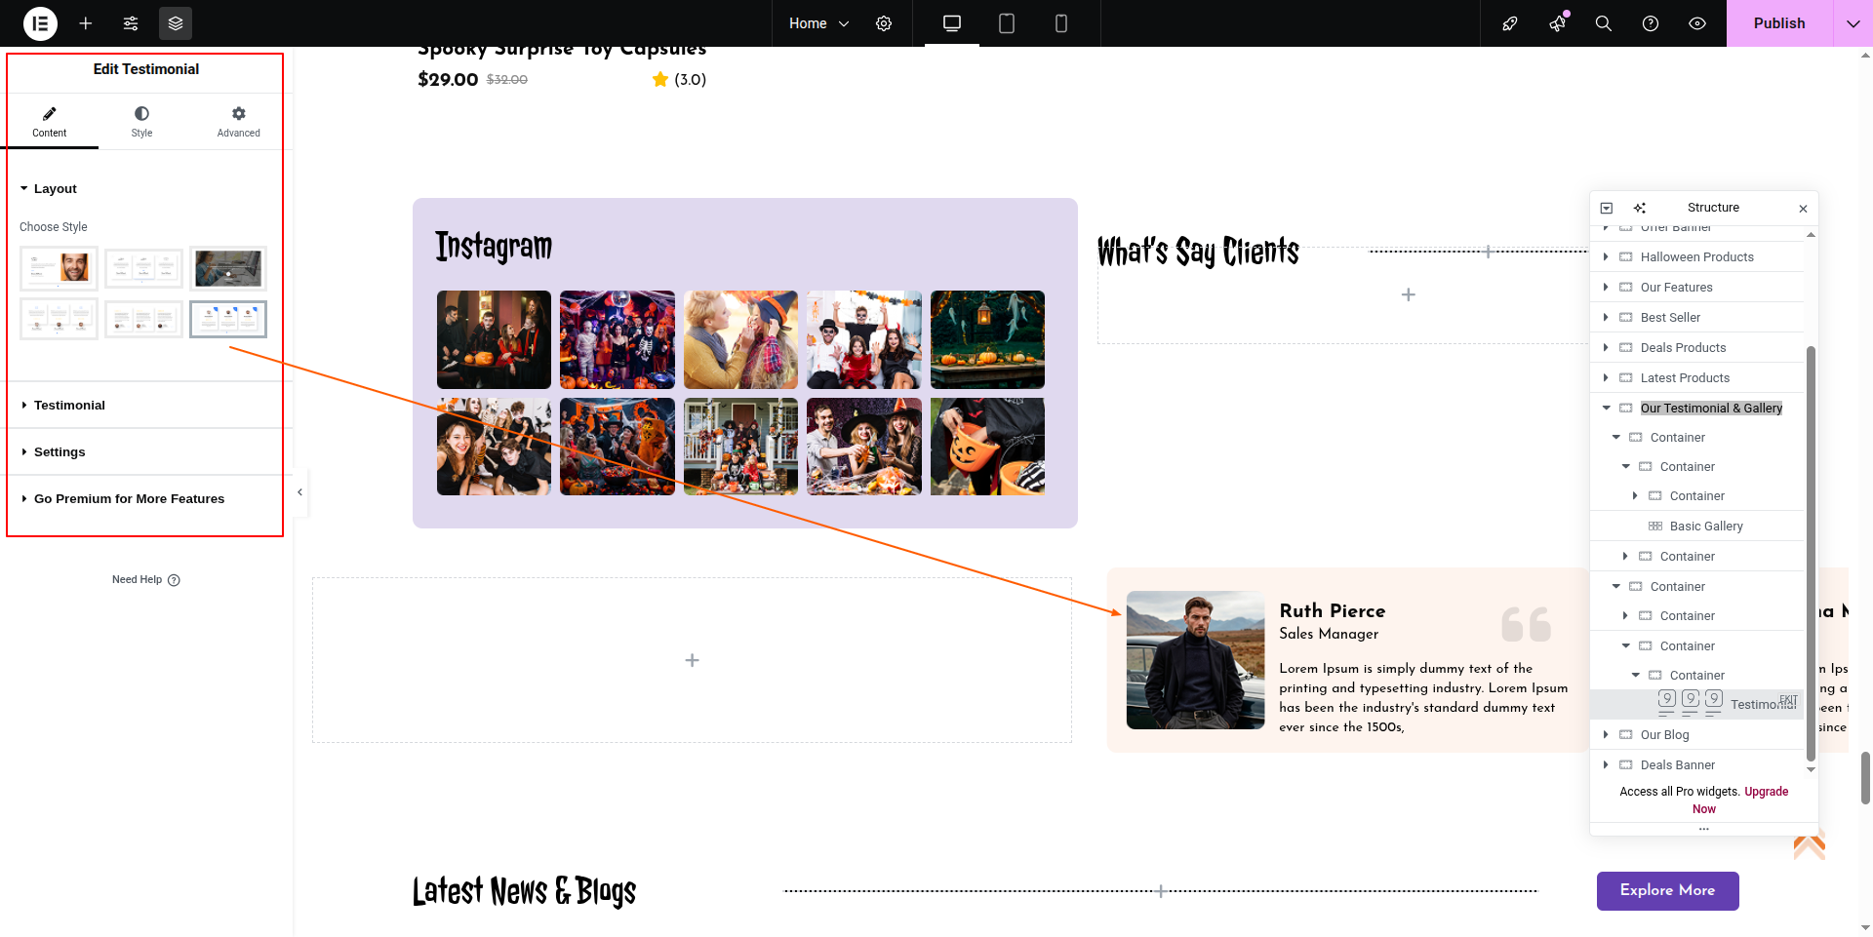Switch to tablet responsive view
The height and width of the screenshot is (937, 1873).
[x=1007, y=23]
